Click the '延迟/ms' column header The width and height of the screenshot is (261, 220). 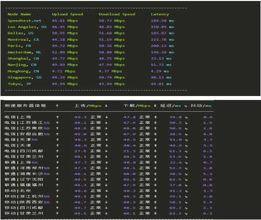[171, 106]
